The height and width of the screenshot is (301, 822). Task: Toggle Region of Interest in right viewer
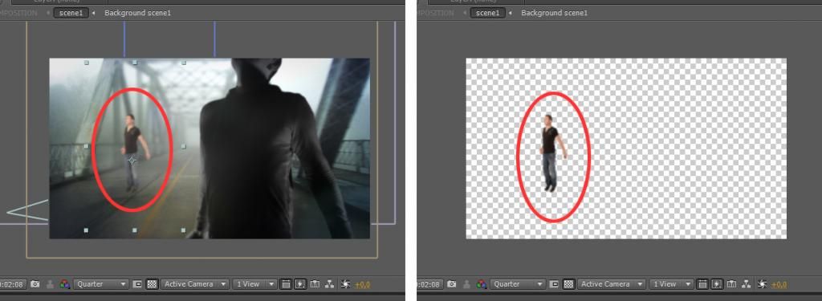(x=555, y=284)
